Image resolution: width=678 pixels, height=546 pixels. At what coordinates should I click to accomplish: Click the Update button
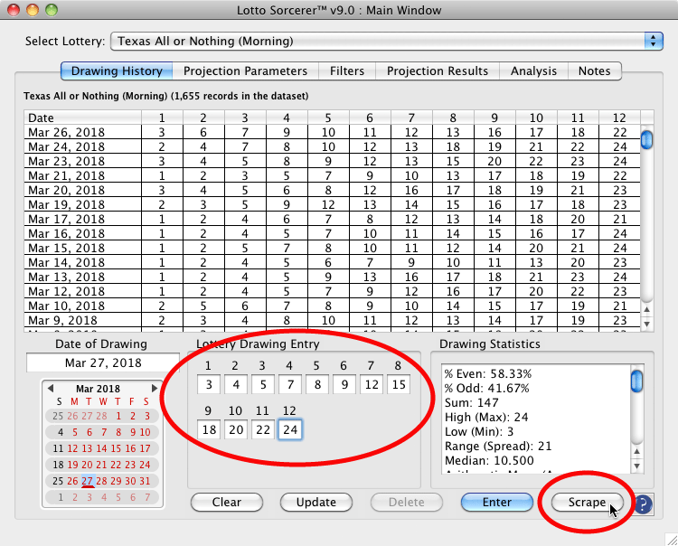316,503
